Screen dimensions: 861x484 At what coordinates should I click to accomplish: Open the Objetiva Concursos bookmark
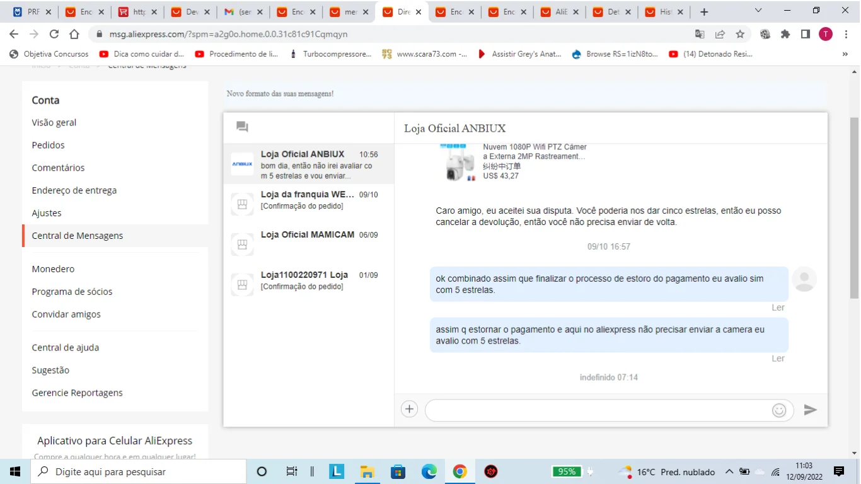[49, 54]
